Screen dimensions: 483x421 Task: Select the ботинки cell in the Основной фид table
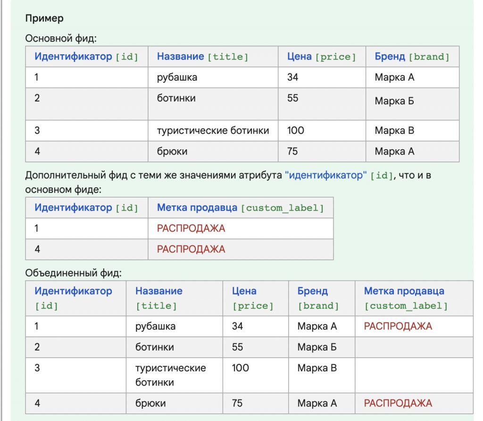[x=213, y=104]
